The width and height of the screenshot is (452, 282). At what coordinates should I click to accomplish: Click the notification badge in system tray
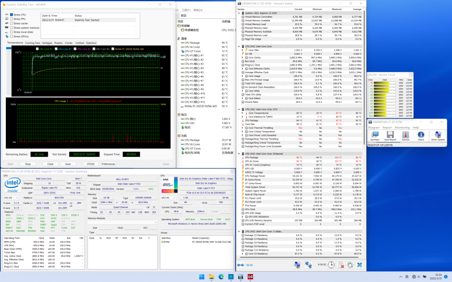446,277
